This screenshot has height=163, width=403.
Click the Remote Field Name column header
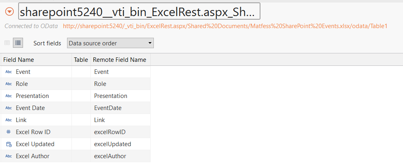tap(120, 60)
